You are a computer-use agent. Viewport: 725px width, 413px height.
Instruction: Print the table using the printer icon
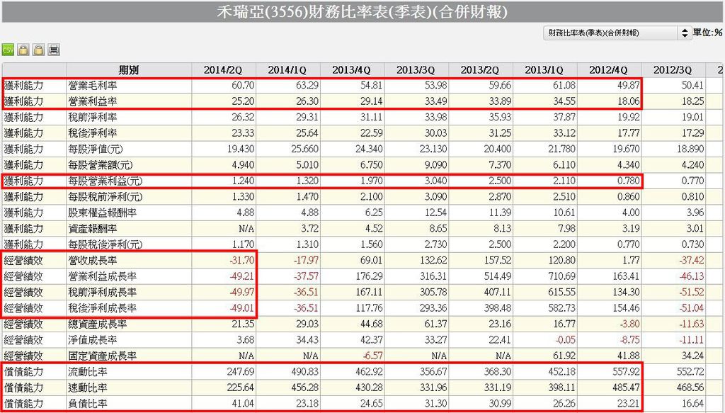pyautogui.click(x=54, y=50)
